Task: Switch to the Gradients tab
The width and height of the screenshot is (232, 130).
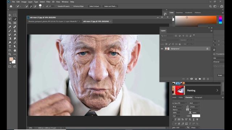Action: [188, 13]
